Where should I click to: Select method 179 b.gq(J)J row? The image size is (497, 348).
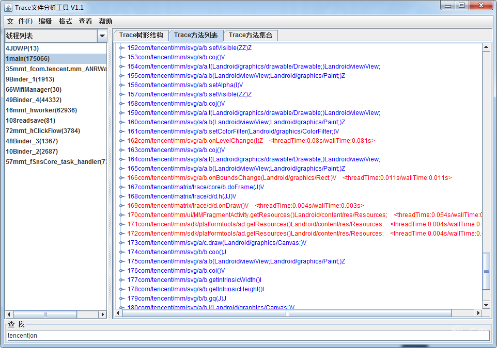point(177,299)
